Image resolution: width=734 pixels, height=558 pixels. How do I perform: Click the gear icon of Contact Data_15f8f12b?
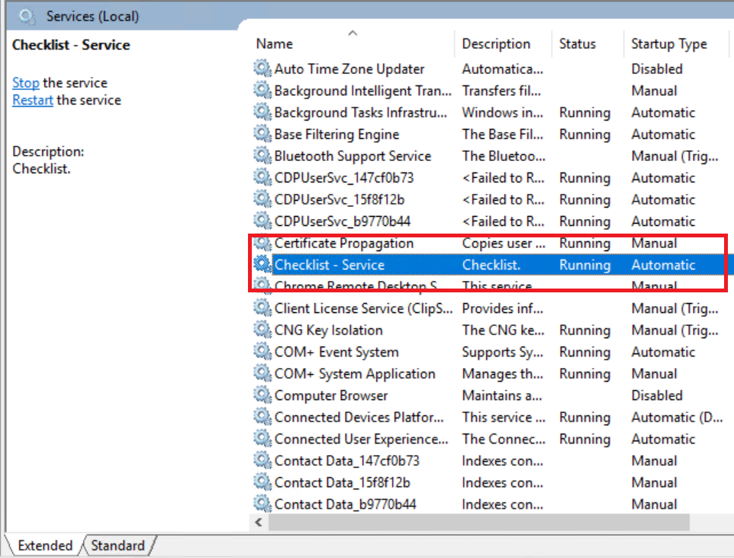click(262, 482)
